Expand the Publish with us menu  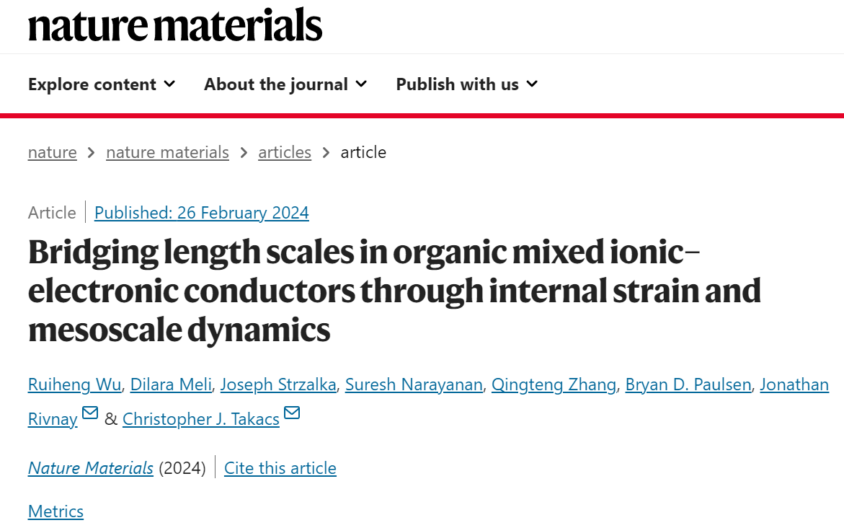tap(467, 84)
